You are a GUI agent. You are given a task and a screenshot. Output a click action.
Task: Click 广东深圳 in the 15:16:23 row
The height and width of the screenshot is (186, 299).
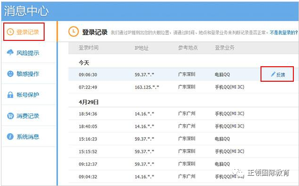pyautogui.click(x=187, y=139)
